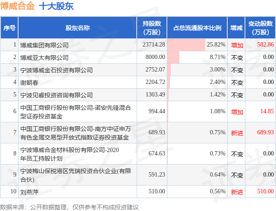
Task: Select shareholder 谢朝春 row
Action: tap(138, 82)
